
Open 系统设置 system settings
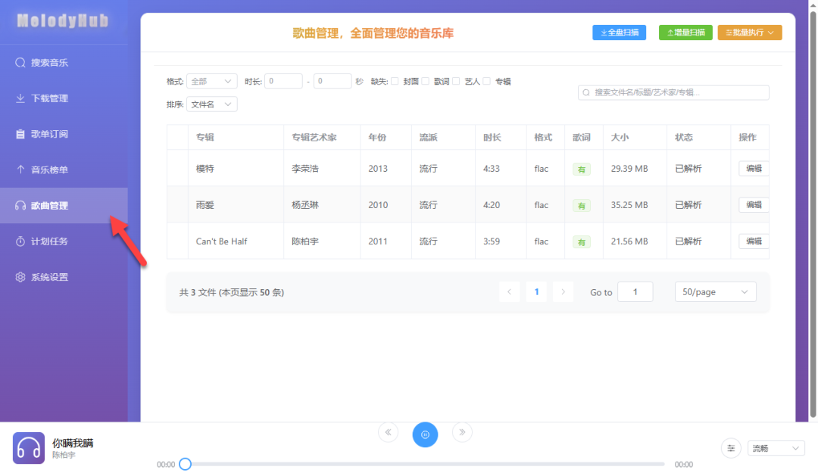(49, 277)
